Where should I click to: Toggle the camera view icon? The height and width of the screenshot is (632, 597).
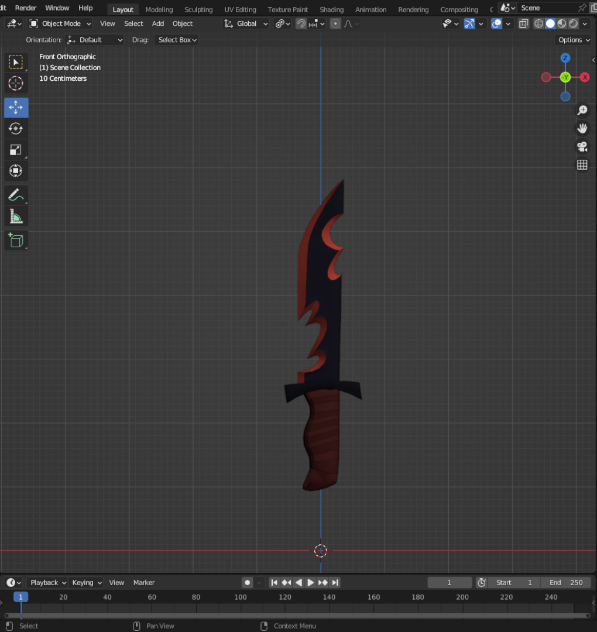[582, 146]
